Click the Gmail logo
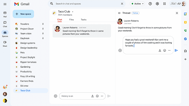Image resolution: width=189 pixels, height=106 pixels. tap(22, 4)
